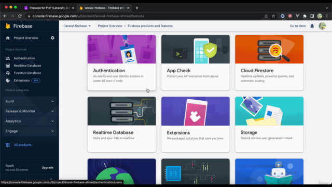
Task: Open the Realtime Database product card
Action: 122,125
